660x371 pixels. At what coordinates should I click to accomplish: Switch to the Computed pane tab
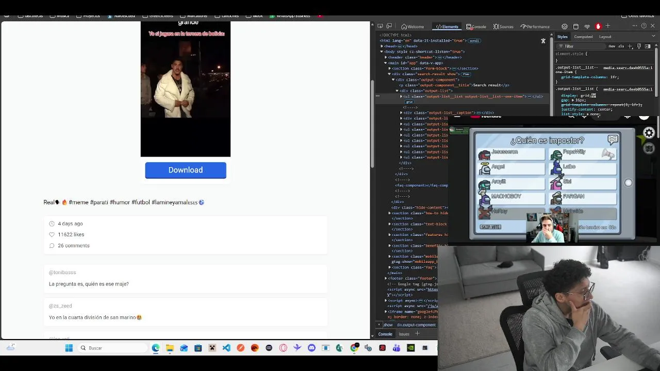(x=583, y=37)
